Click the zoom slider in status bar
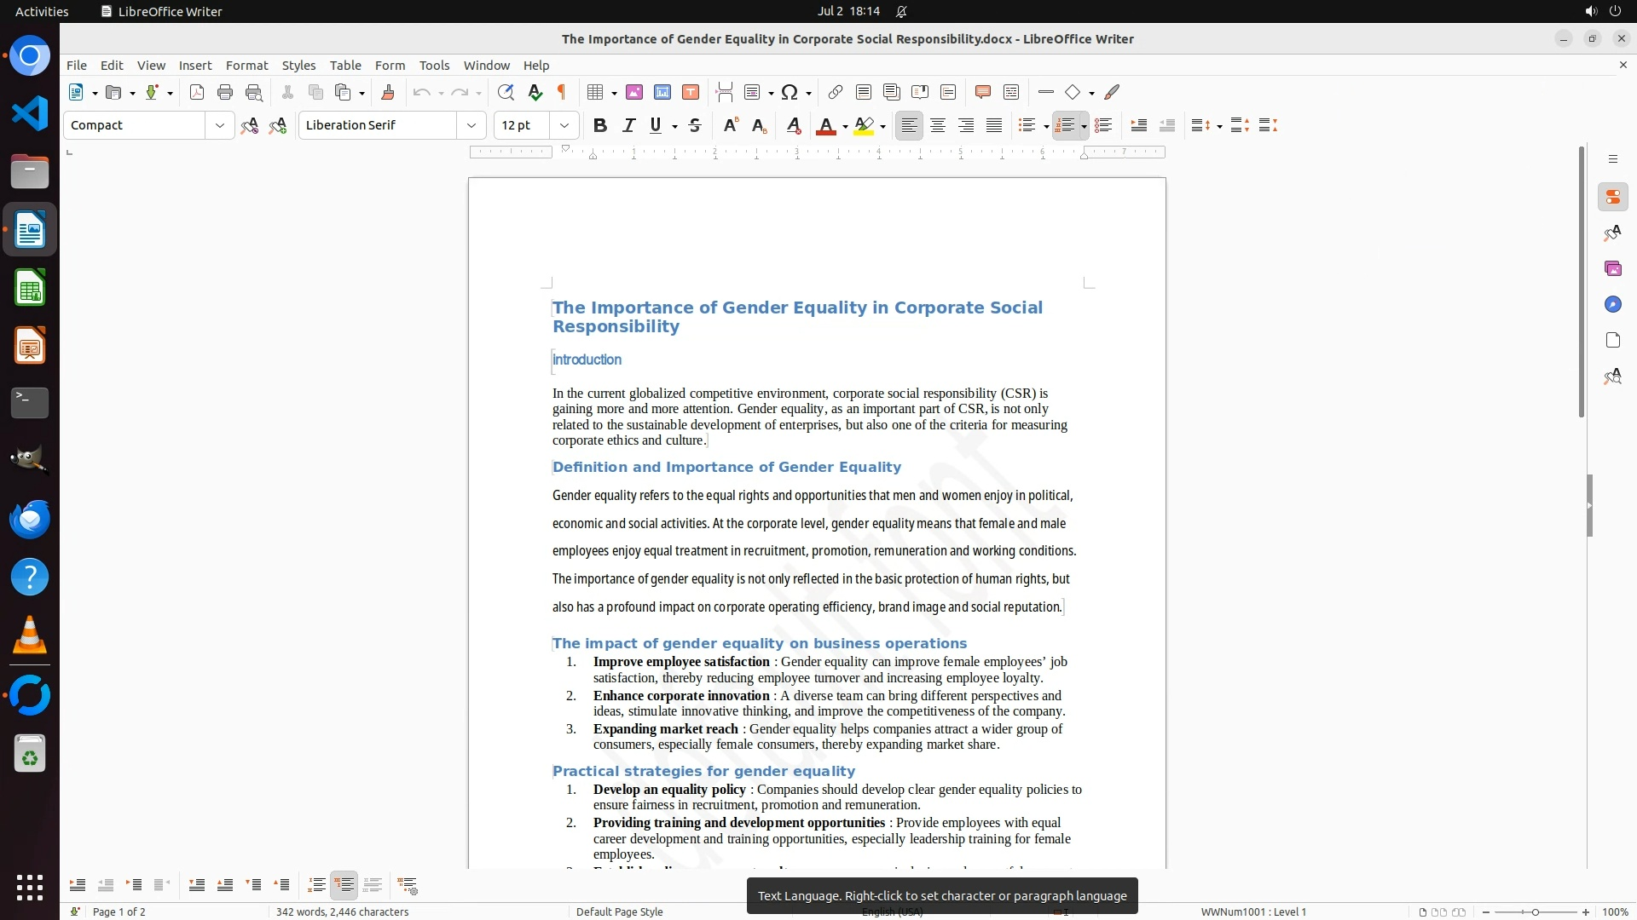 coord(1535,912)
